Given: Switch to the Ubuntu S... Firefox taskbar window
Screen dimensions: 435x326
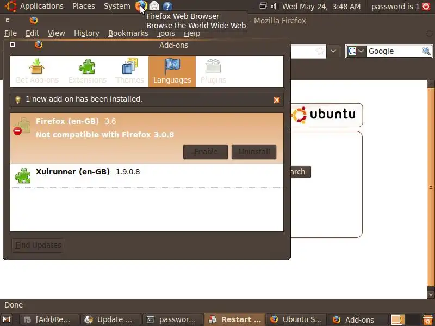Looking at the screenshot, I should [x=296, y=319].
